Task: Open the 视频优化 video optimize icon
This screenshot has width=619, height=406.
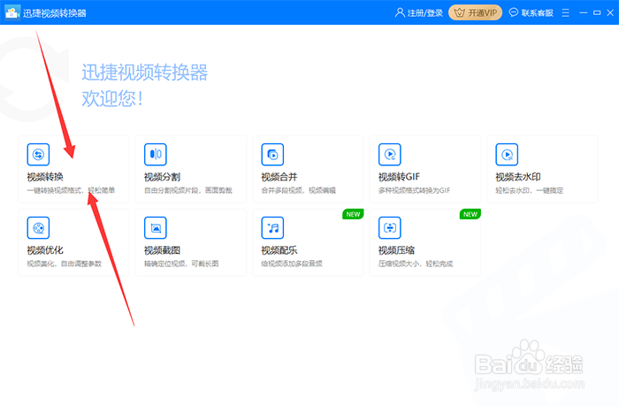Action: [x=38, y=228]
